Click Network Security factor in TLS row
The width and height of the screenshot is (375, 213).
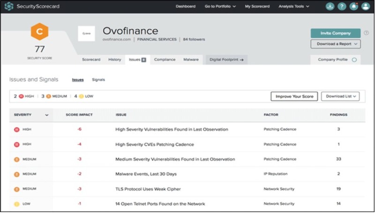pyautogui.click(x=279, y=189)
